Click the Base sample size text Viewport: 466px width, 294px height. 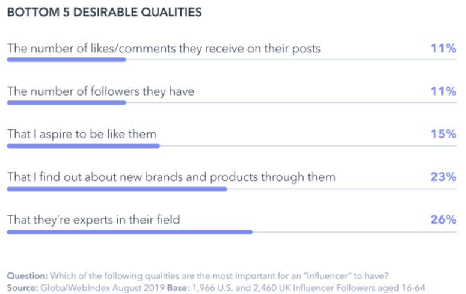[308, 287]
